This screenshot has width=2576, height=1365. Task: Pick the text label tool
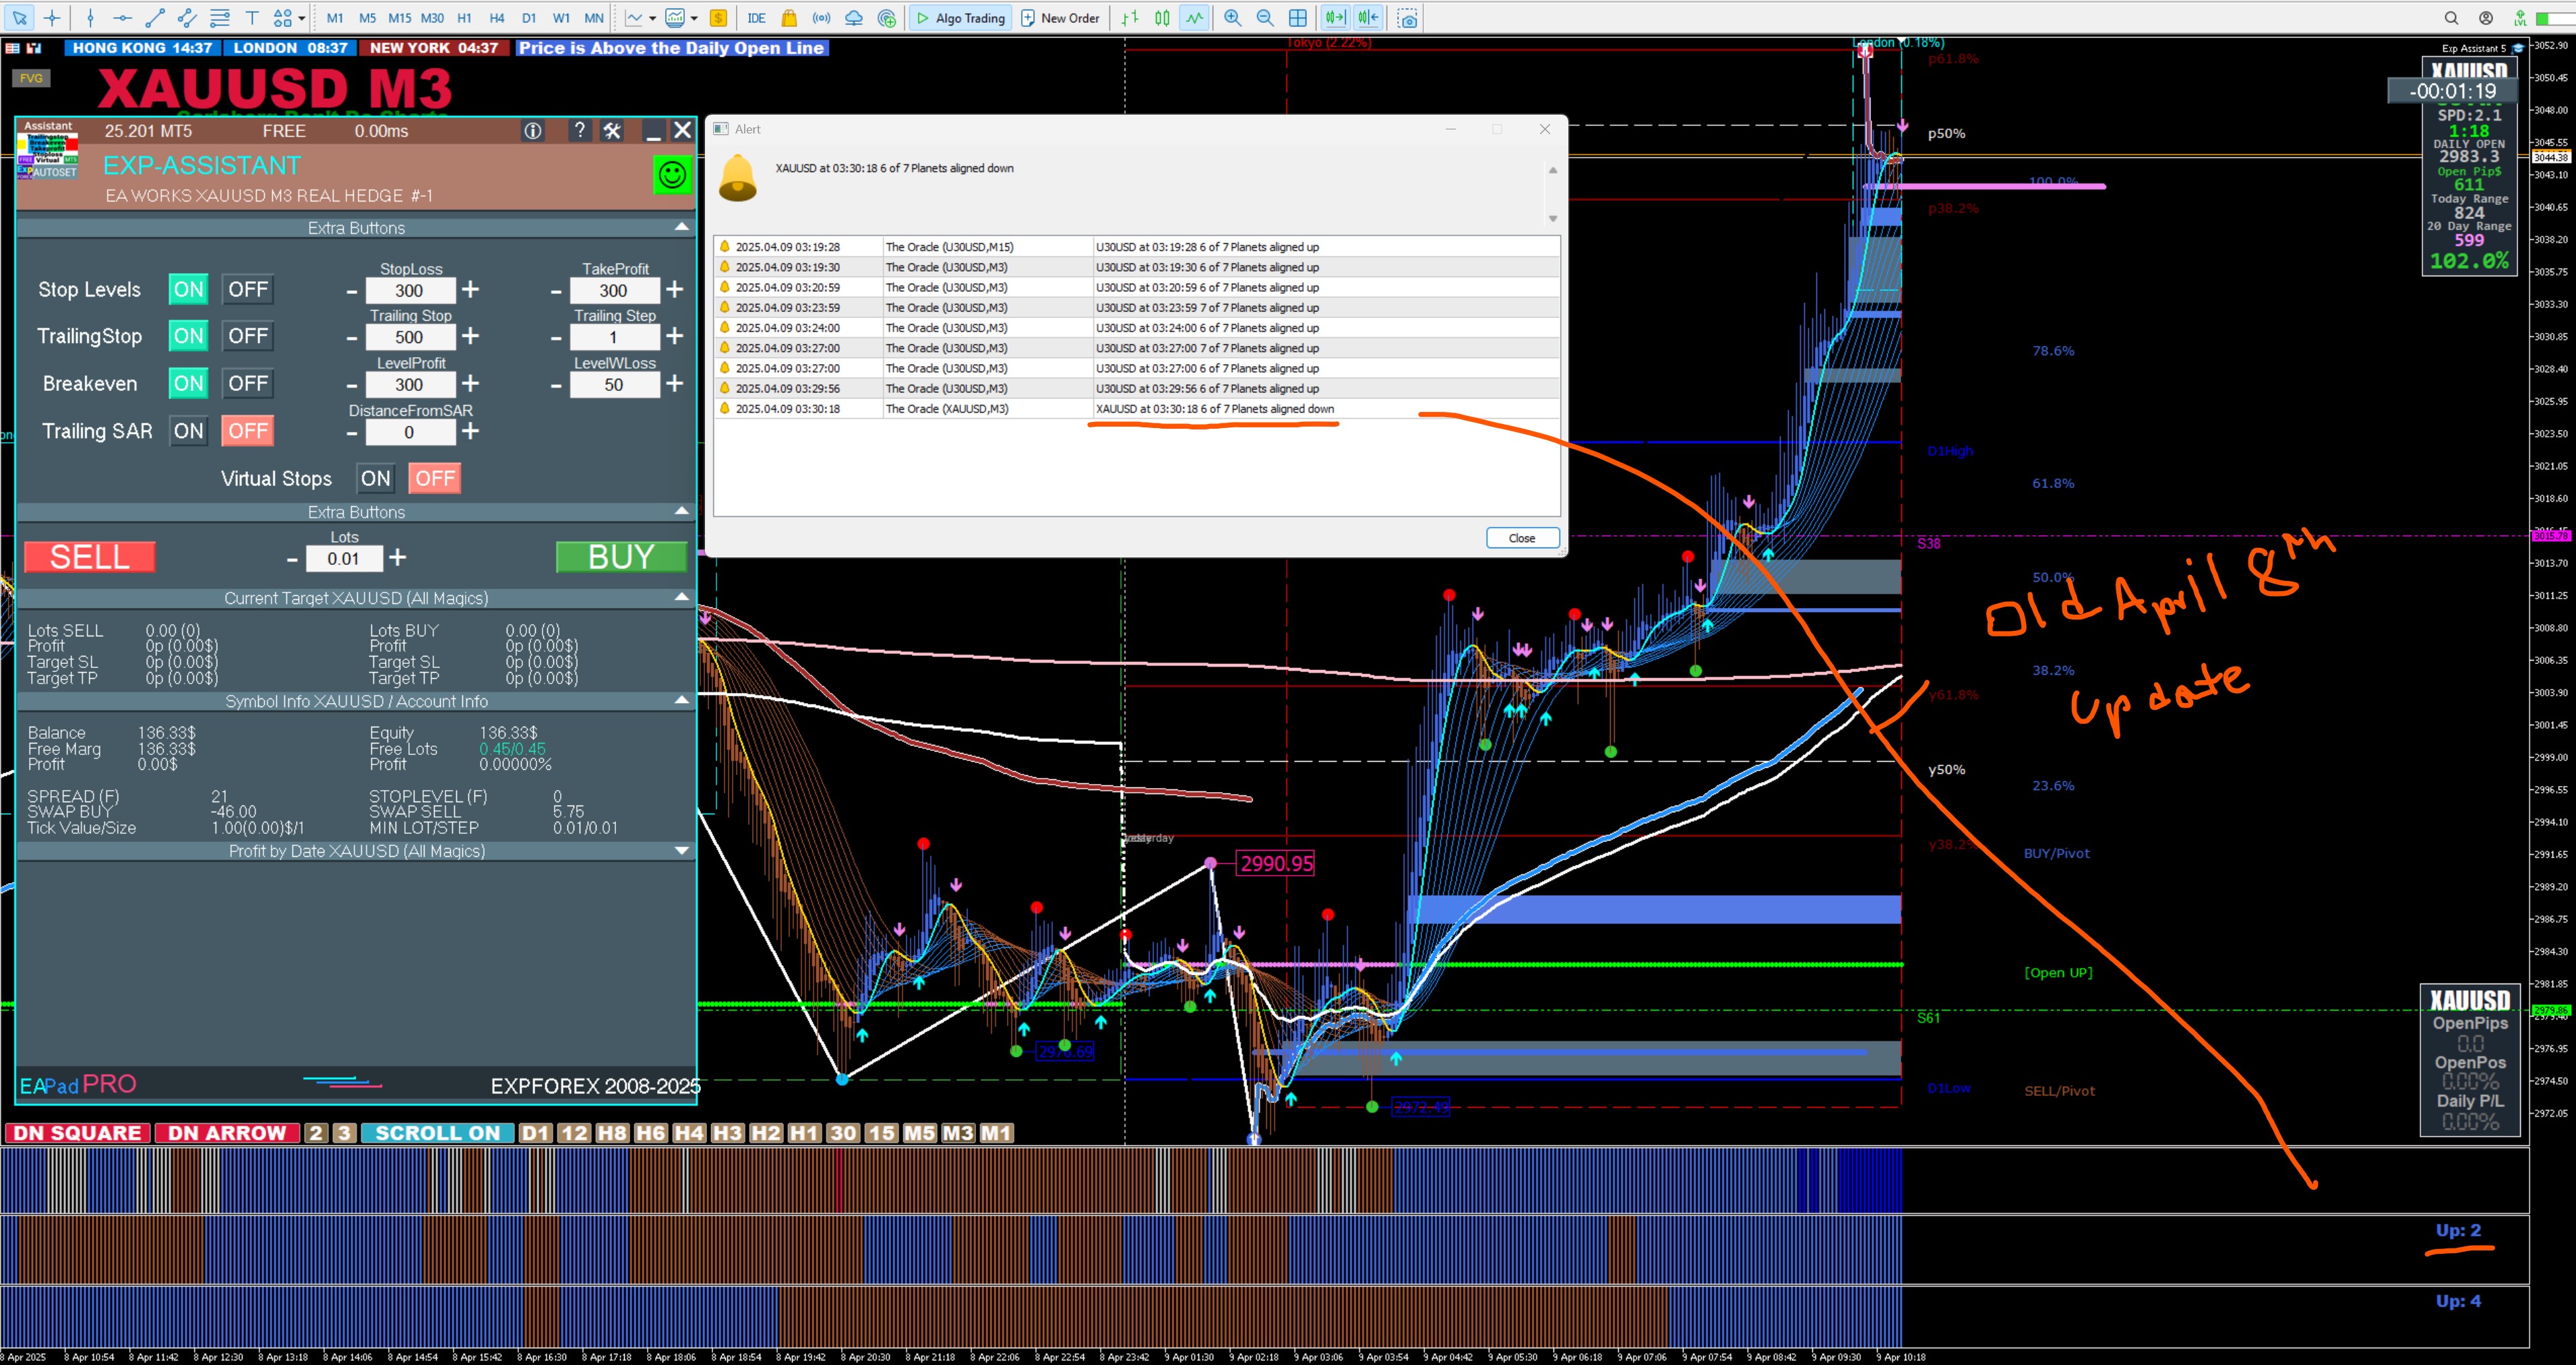tap(252, 18)
